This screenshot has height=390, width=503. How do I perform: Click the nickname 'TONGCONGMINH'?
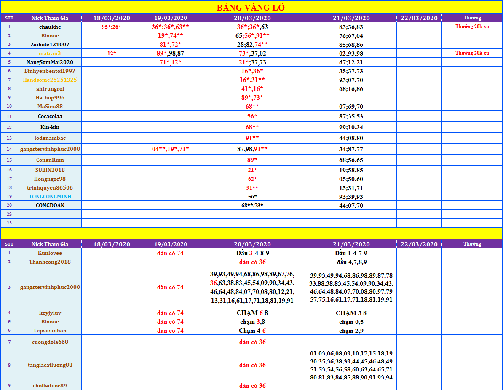pos(50,197)
